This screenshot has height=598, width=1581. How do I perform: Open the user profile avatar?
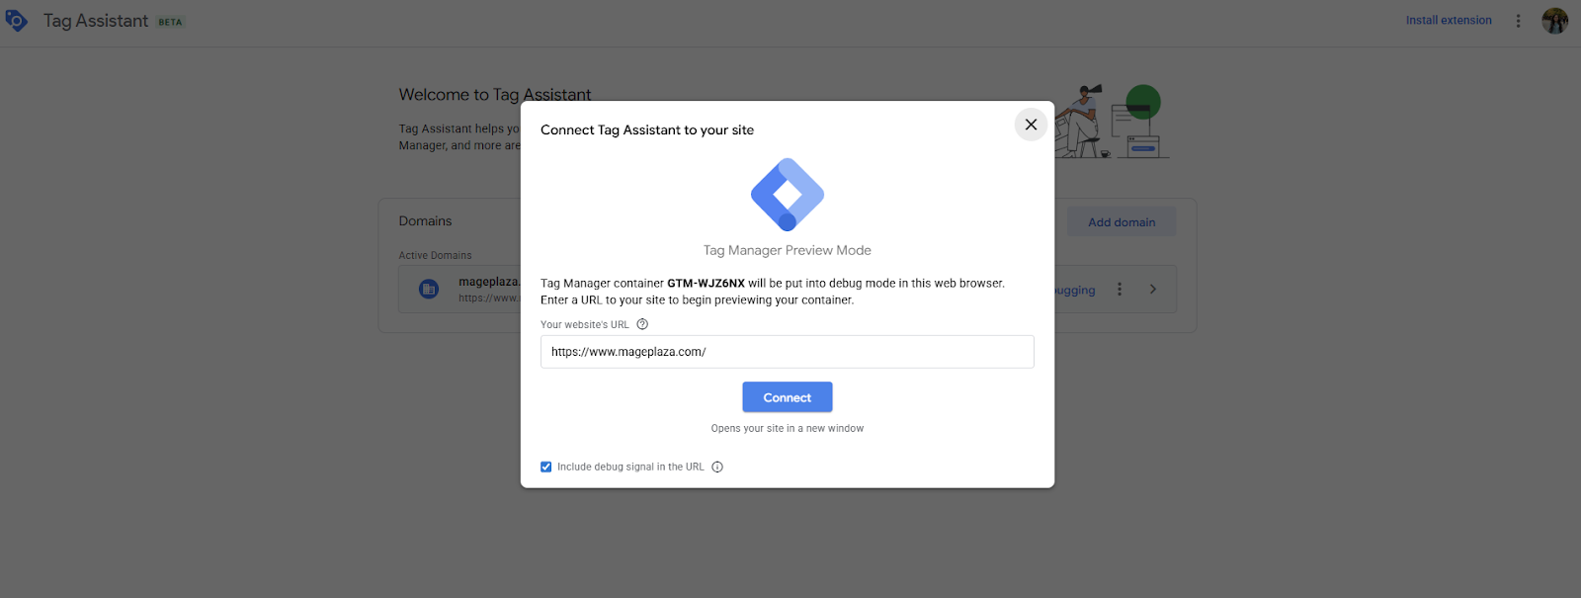click(x=1554, y=21)
